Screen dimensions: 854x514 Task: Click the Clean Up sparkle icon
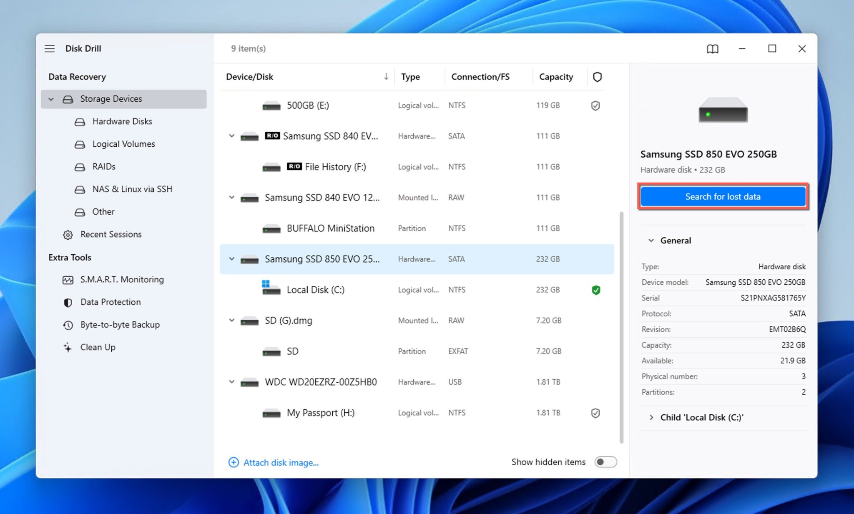click(x=68, y=347)
